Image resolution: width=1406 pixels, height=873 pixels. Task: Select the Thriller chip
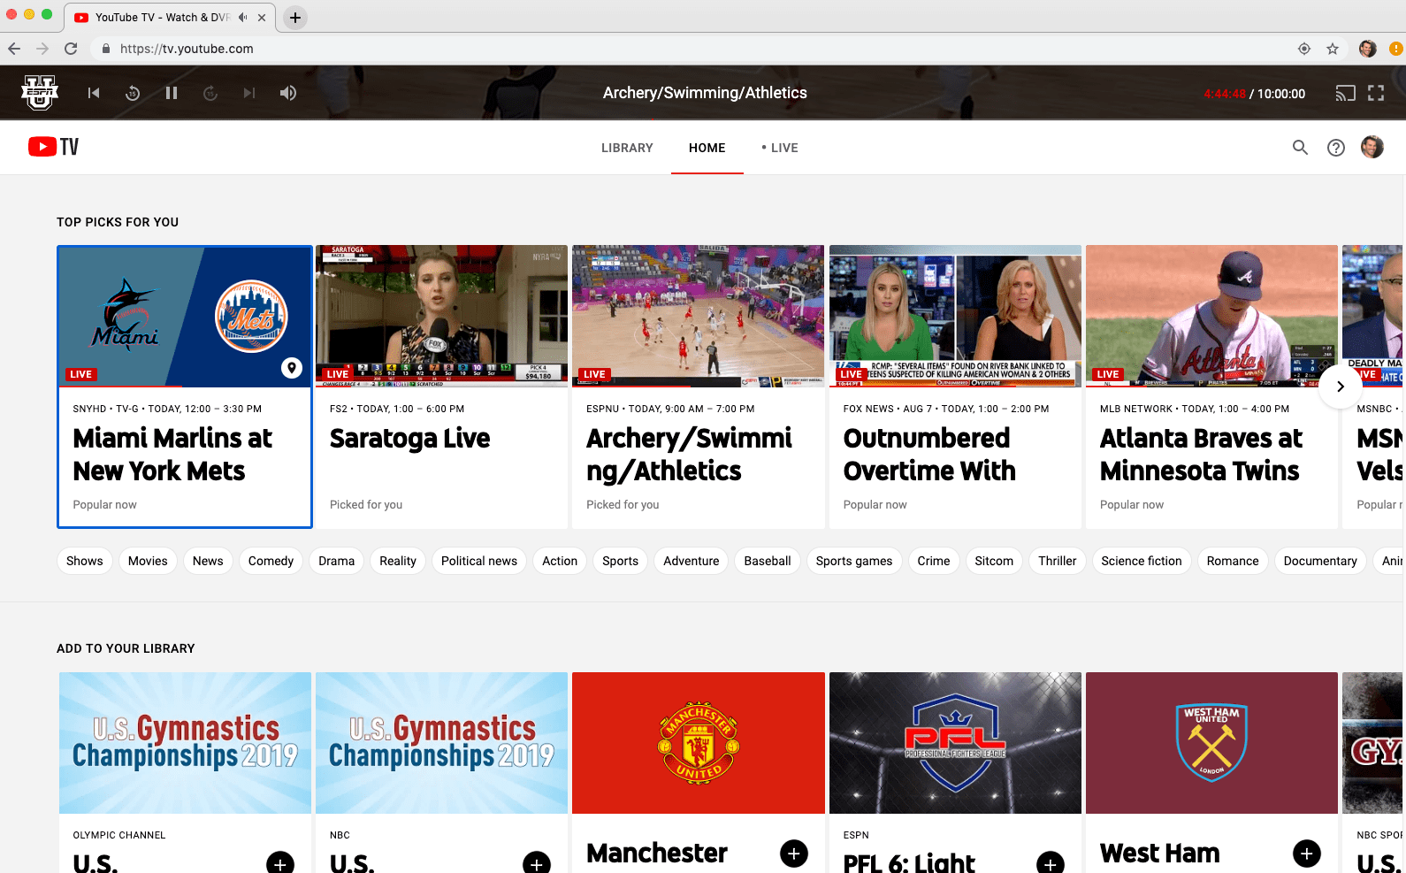click(1058, 561)
